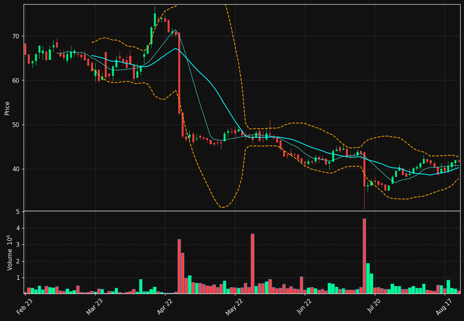Viewport: 464px width, 321px height.
Task: Click the Mar 23 date axis label
Action: coord(95,307)
